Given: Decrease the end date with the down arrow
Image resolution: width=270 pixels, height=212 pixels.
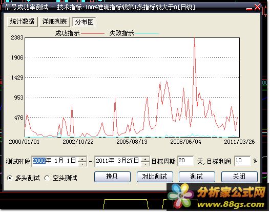Looking at the screenshot, I should pyautogui.click(x=146, y=164).
